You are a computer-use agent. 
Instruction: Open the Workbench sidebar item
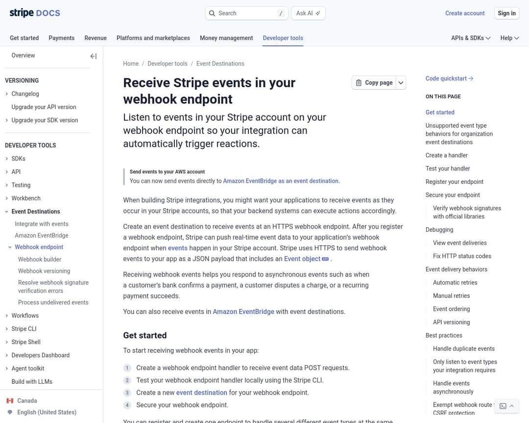coord(26,198)
